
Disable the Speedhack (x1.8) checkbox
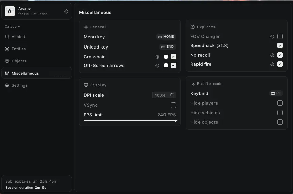[280, 46]
